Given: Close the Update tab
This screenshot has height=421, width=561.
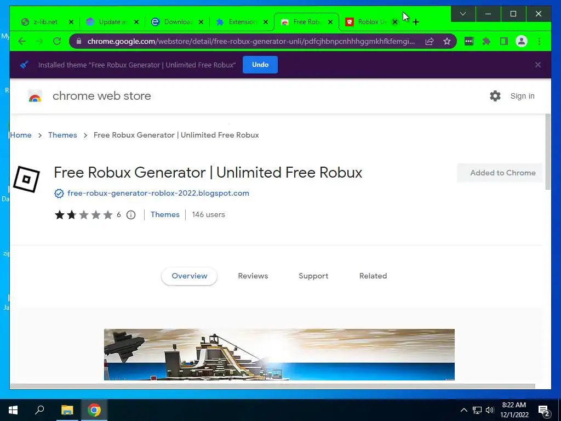Looking at the screenshot, I should [x=136, y=22].
